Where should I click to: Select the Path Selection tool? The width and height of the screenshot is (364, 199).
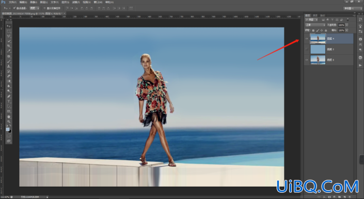coord(9,106)
